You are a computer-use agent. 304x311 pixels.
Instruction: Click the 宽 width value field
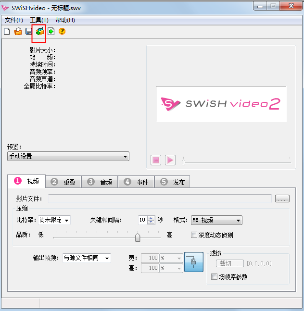(150, 258)
